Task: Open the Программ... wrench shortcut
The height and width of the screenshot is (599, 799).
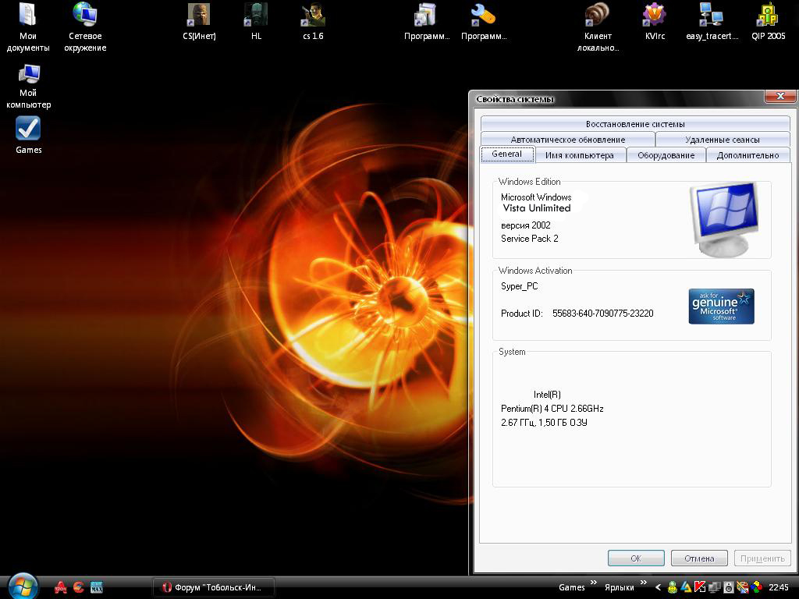Action: point(484,21)
